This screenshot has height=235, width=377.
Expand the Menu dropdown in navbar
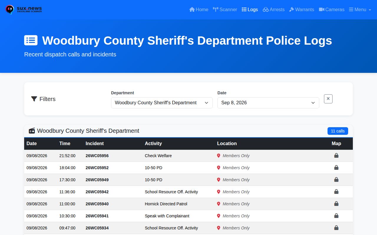360,10
